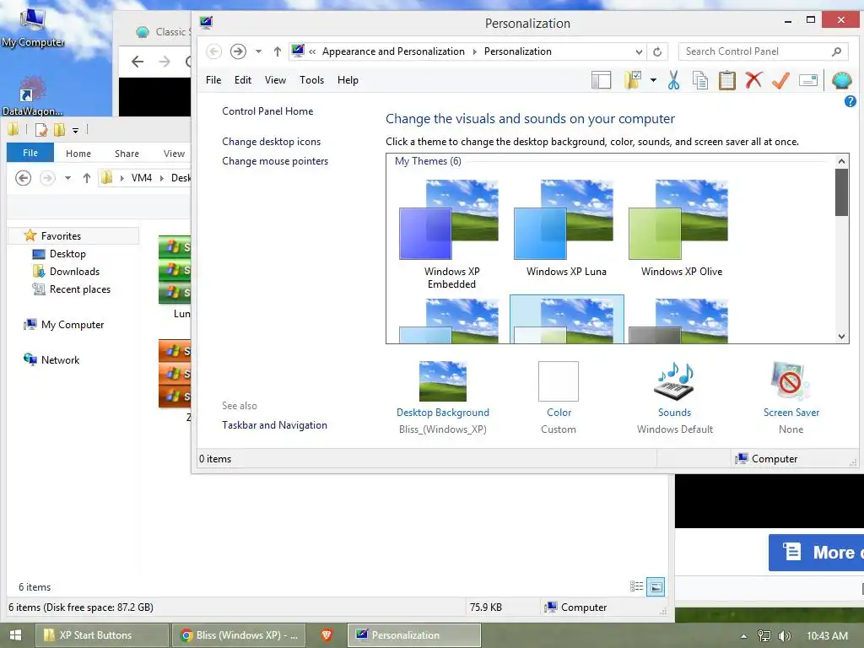Open the Help menu
Screen dimensions: 864x648
click(x=348, y=80)
